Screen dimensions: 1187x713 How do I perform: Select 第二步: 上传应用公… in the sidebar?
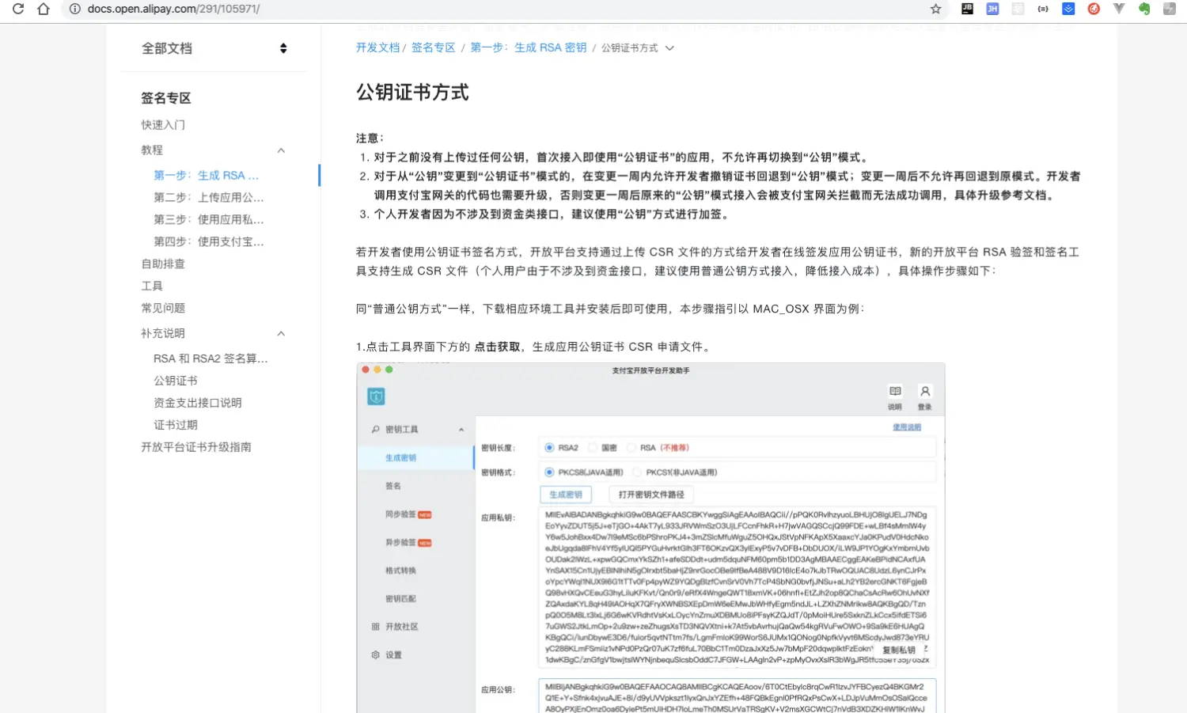pos(209,197)
